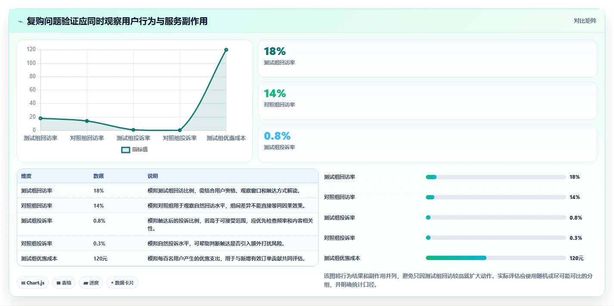This screenshot has width=614, height=306.
Task: Click the 测试组投诉率 progress bar
Action: tap(496, 217)
